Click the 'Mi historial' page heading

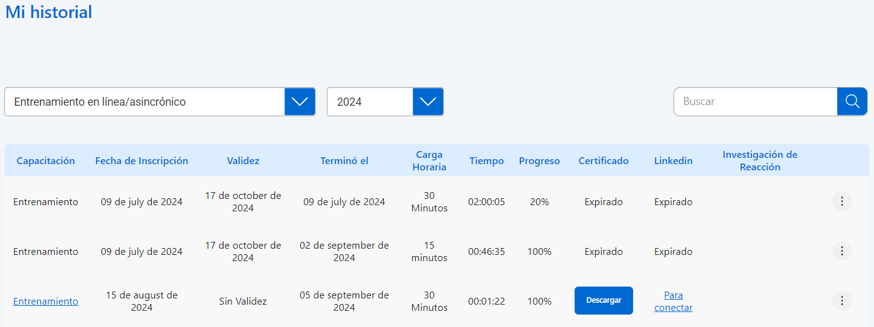point(49,12)
